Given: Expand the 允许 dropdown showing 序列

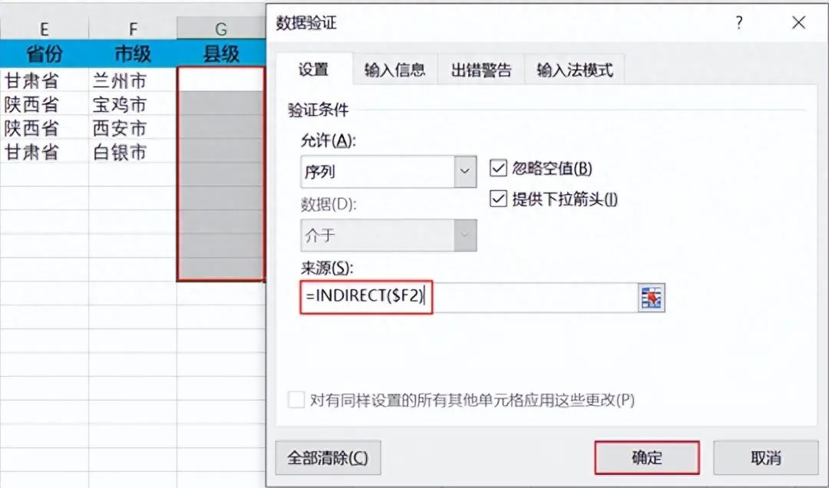Looking at the screenshot, I should point(388,171).
